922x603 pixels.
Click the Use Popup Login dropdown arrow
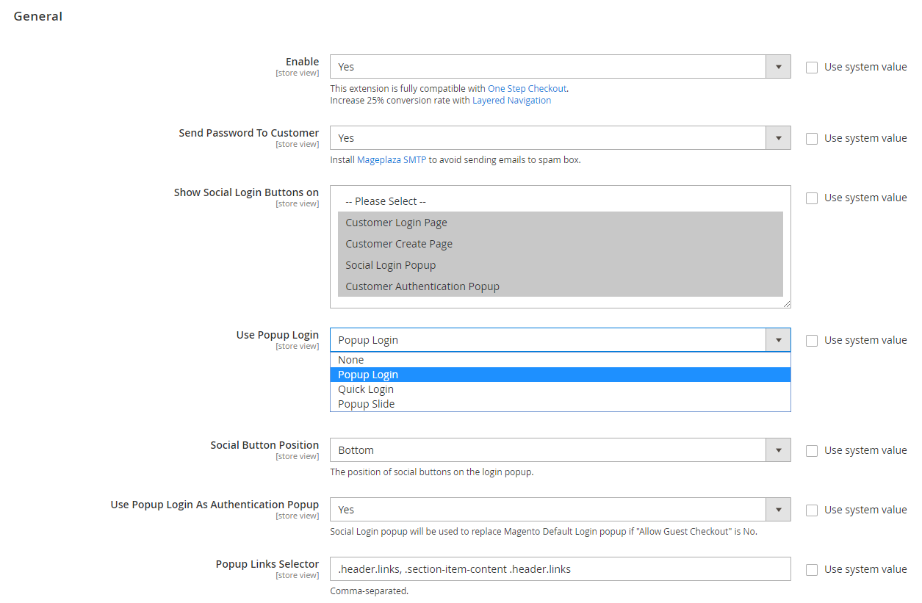tap(778, 340)
